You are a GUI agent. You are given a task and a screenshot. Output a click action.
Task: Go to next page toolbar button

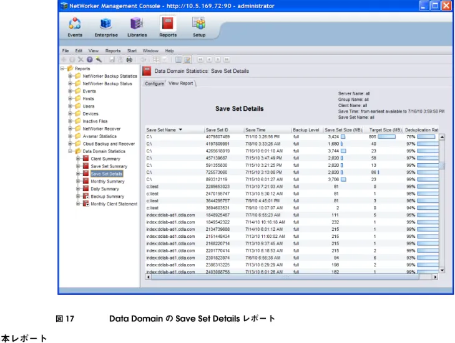(x=218, y=59)
